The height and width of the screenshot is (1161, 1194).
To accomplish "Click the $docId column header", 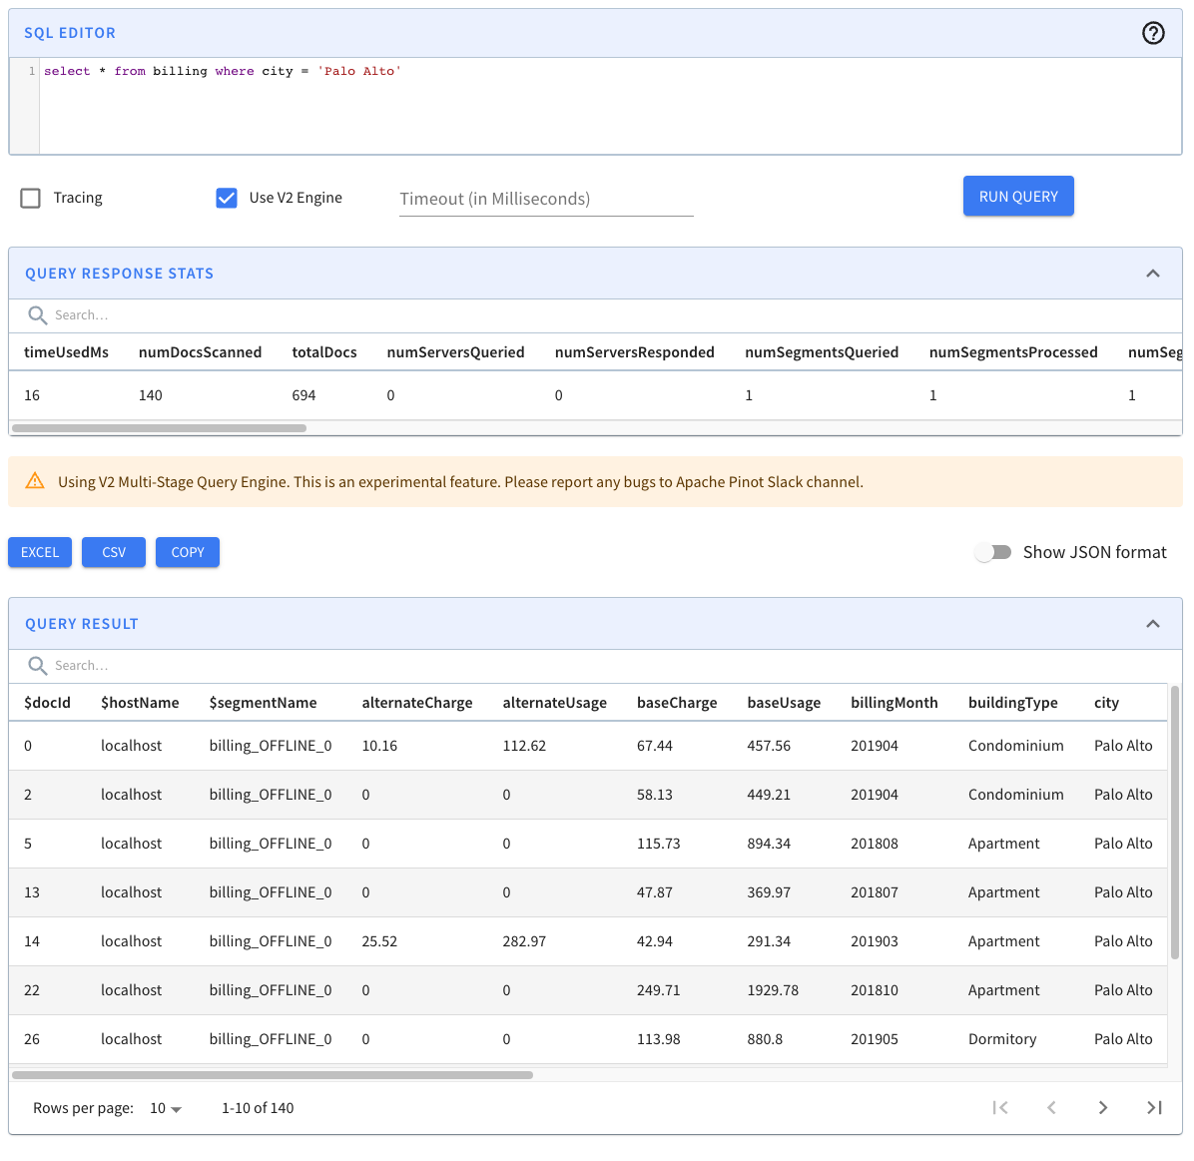I will click(x=47, y=703).
